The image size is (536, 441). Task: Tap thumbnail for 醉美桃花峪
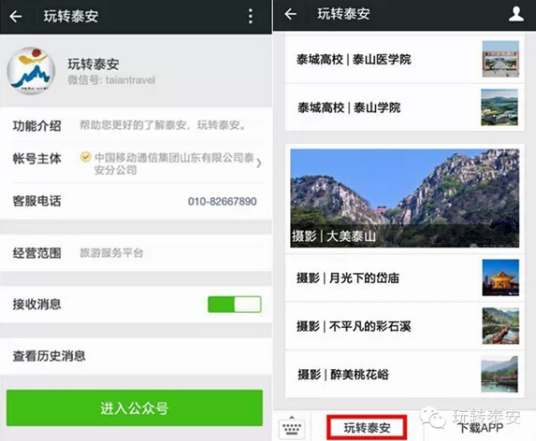pyautogui.click(x=500, y=374)
